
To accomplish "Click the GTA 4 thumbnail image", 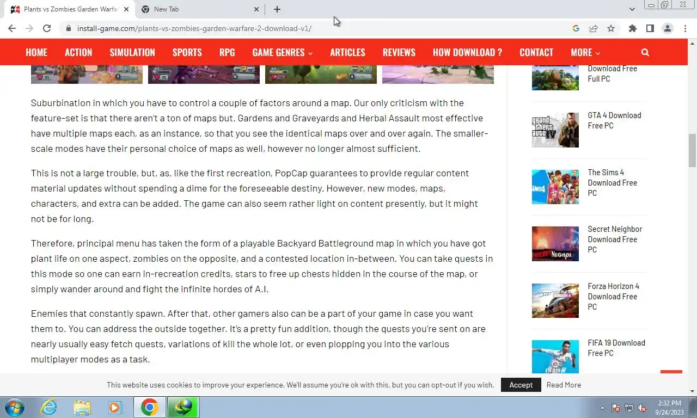I will [x=555, y=130].
